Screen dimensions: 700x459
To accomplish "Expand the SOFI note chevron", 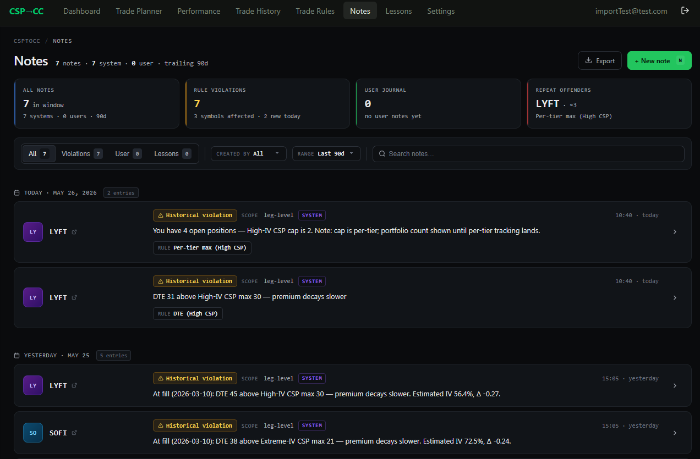I will point(675,433).
